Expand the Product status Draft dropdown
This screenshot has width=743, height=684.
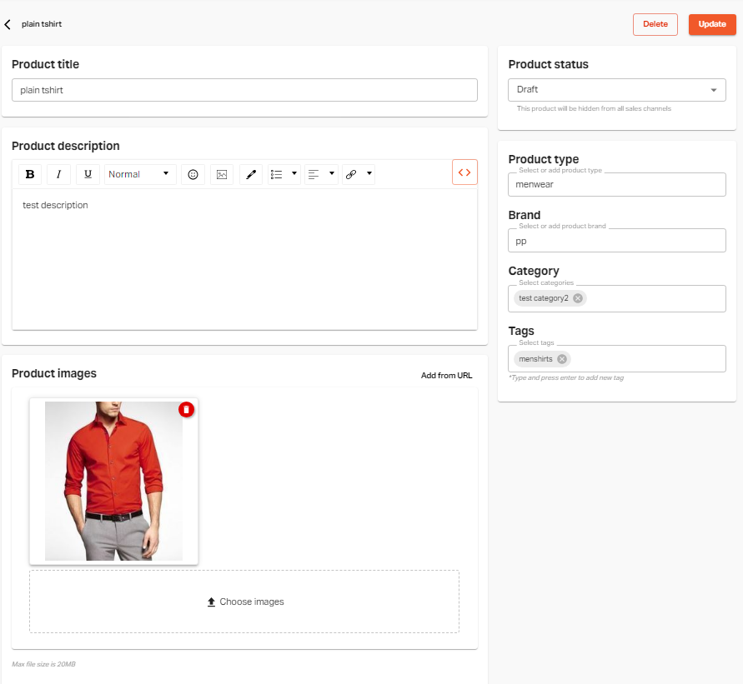point(616,90)
